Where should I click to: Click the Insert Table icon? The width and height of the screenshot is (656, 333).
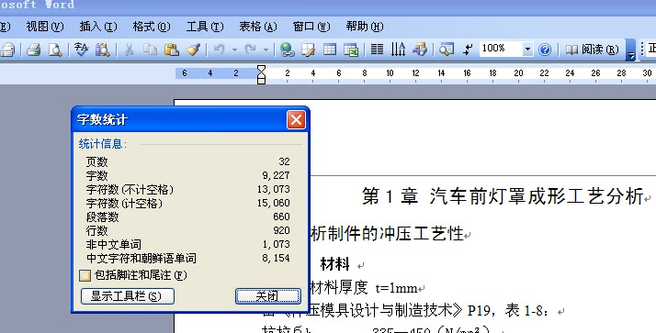coord(330,50)
